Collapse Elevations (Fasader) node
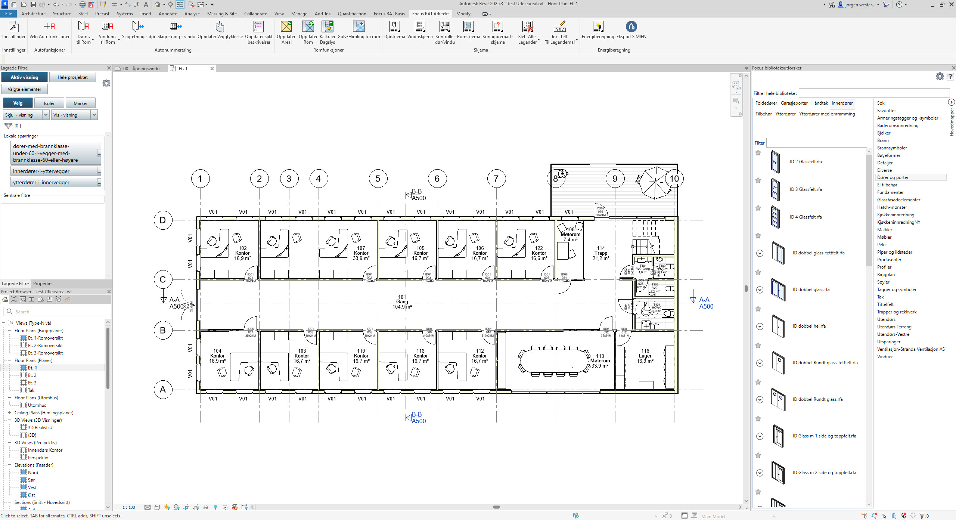This screenshot has width=956, height=520. pyautogui.click(x=10, y=465)
